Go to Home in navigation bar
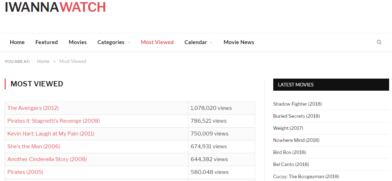Viewport: 392px width, 181px height. point(17,42)
